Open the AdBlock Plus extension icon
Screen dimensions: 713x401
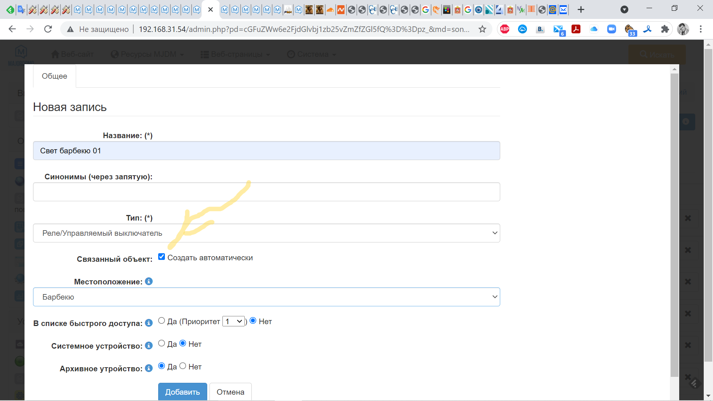click(504, 29)
